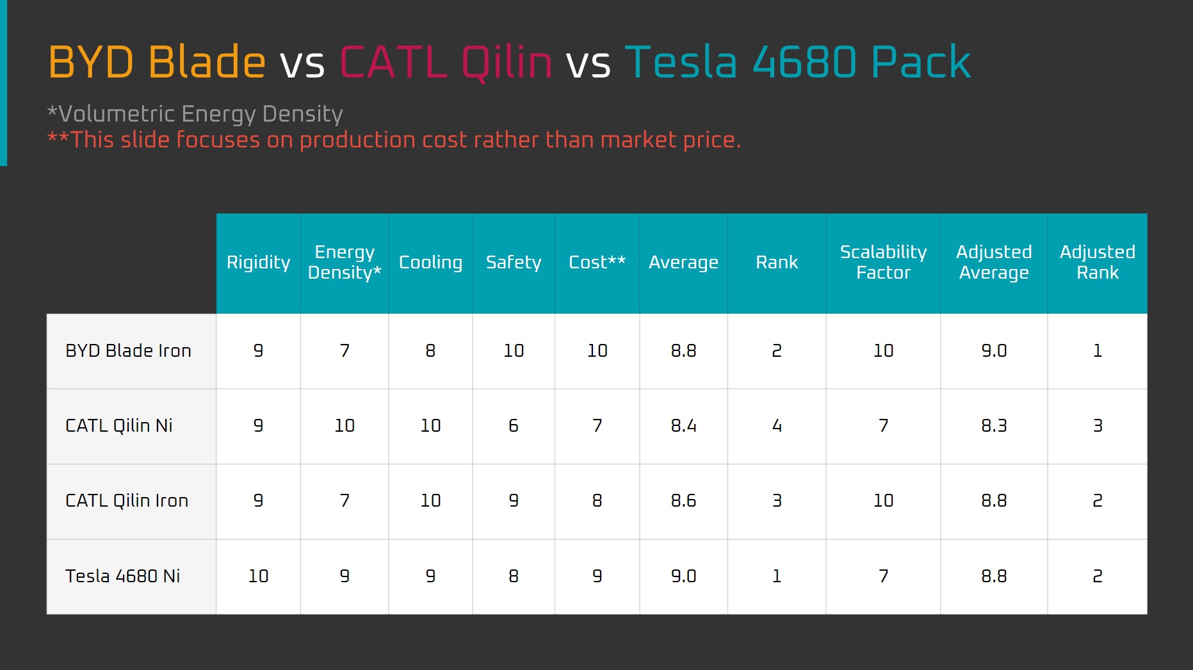Select the Adjusted Rank header cell
Screen dimensions: 1193x670
1098,263
